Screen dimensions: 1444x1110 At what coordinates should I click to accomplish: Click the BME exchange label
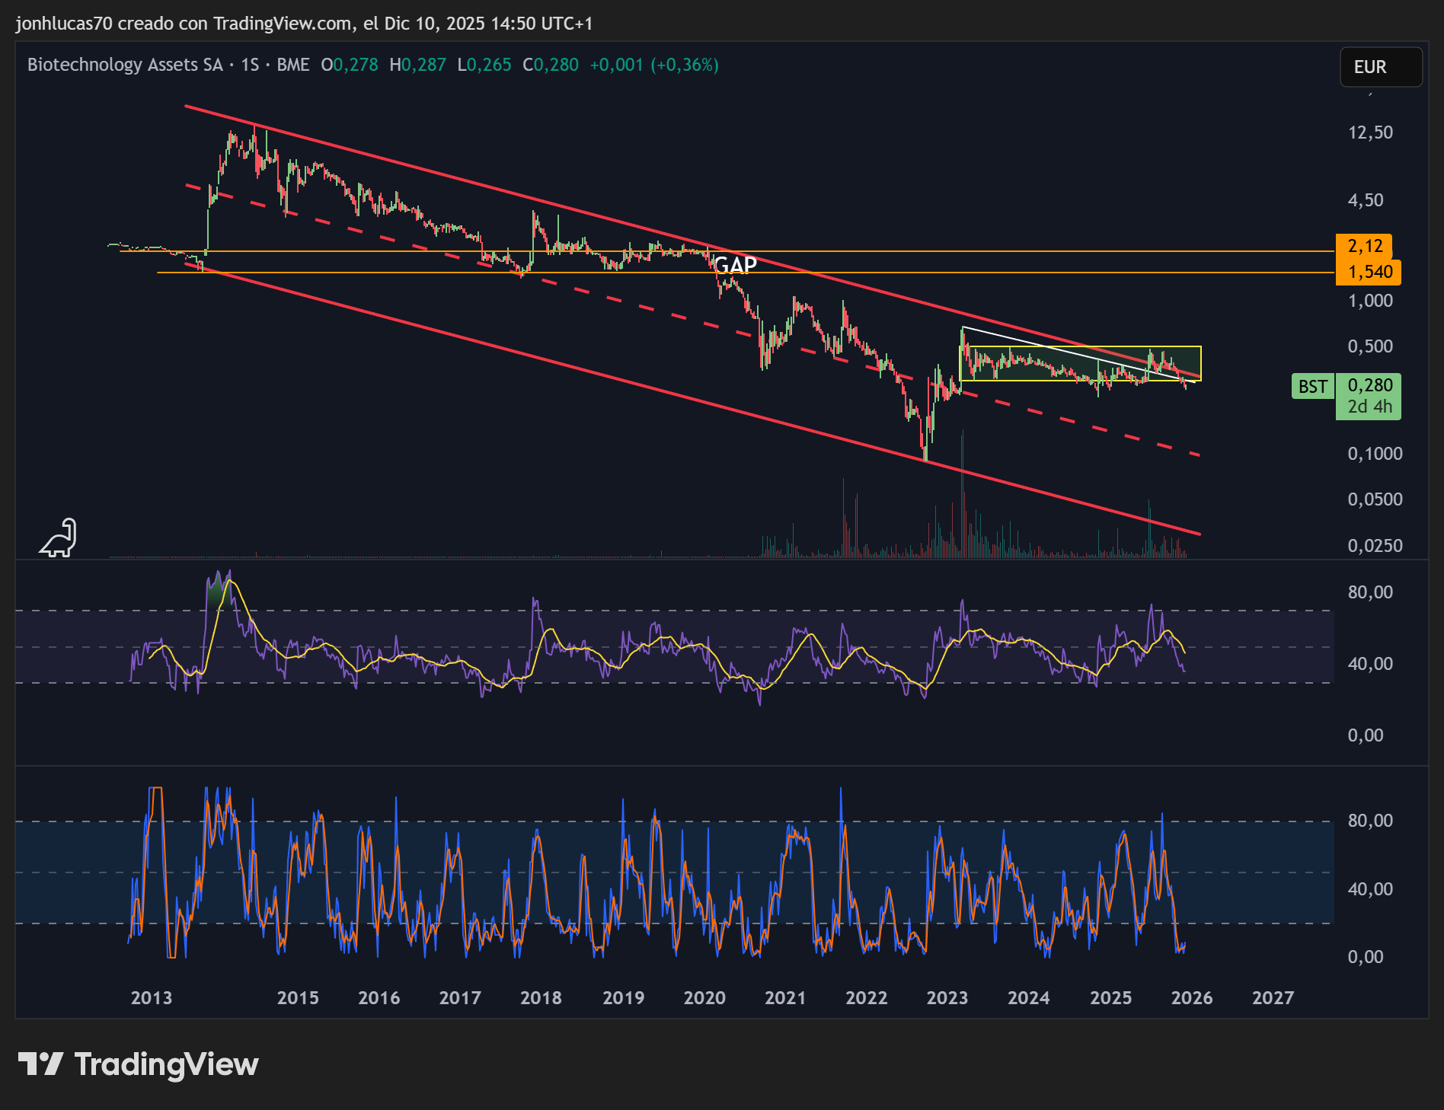coord(293,65)
